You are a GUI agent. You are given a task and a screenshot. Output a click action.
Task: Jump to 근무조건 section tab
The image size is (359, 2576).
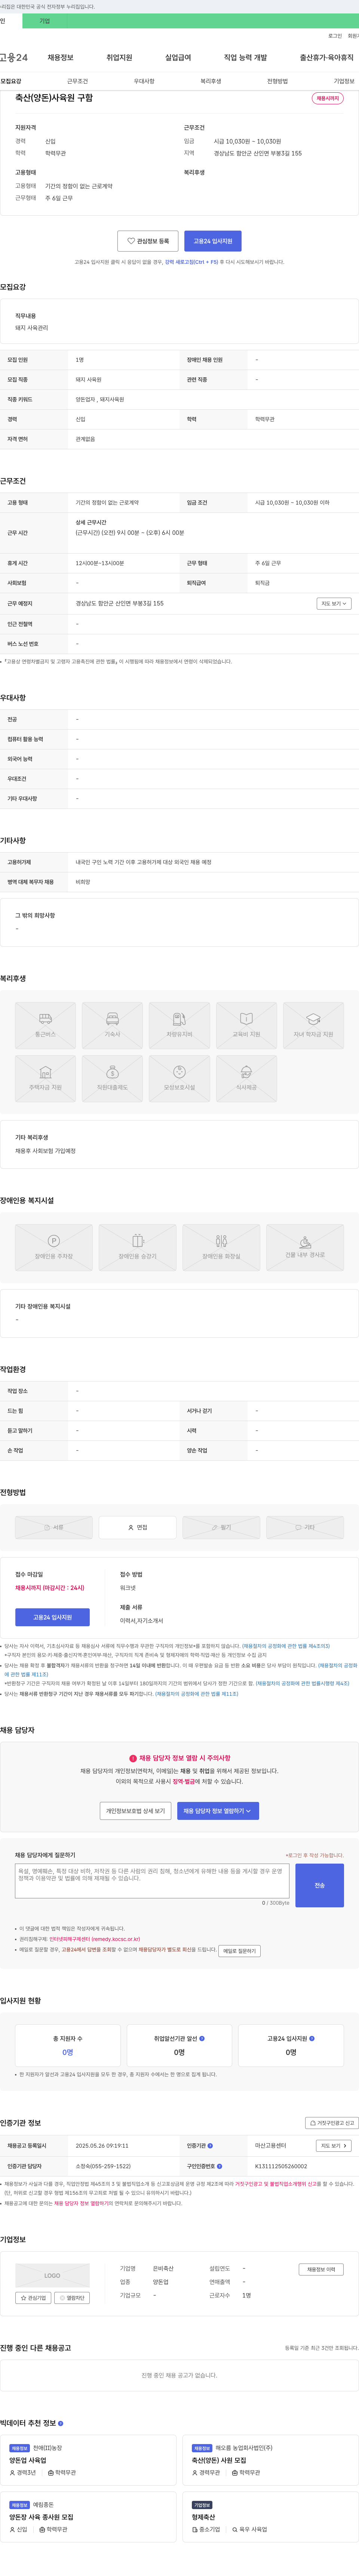[77, 81]
